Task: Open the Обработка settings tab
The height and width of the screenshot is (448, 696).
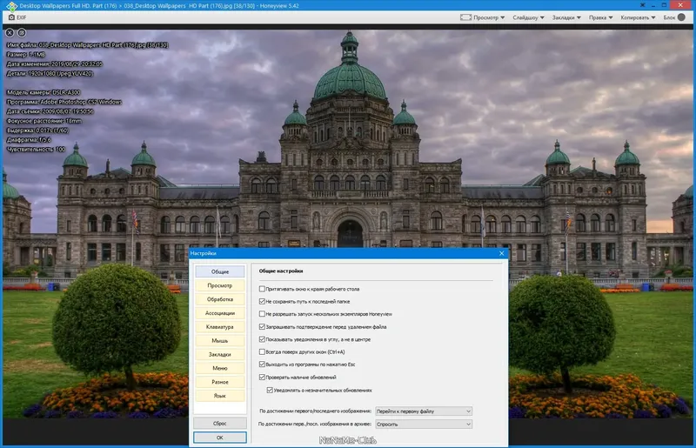Action: click(x=220, y=299)
